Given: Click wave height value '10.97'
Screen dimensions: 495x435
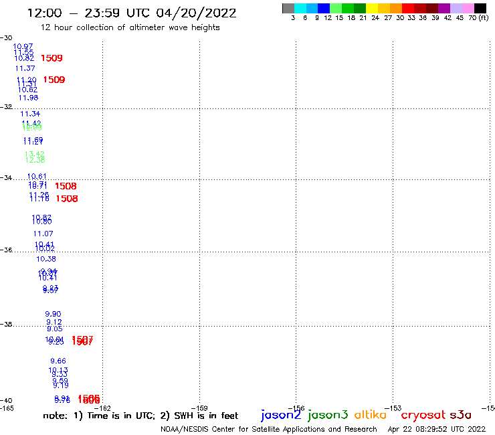Looking at the screenshot, I should (23, 46).
